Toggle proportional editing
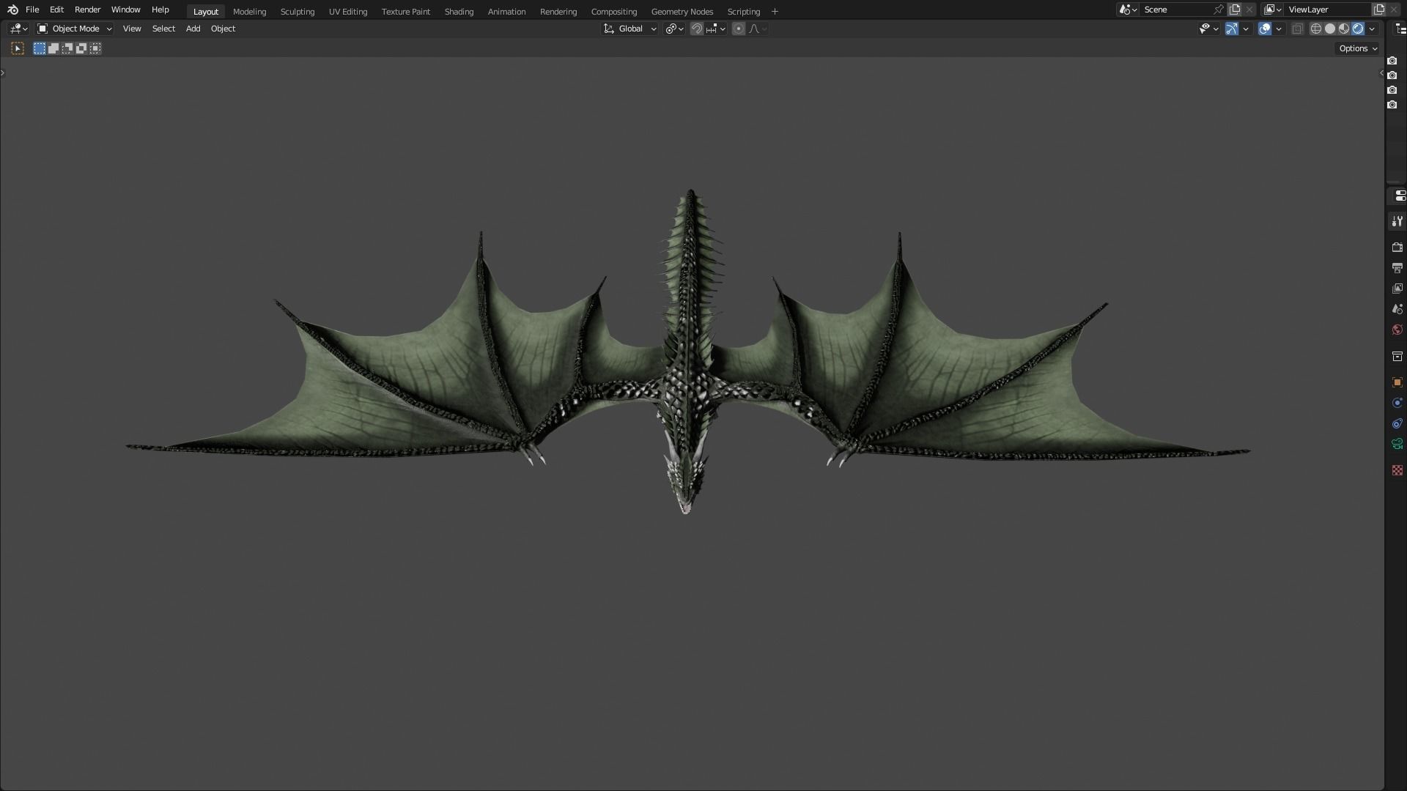 739,29
